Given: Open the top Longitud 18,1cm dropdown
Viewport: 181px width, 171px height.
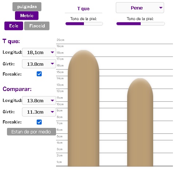Looking at the screenshot, I should [x=39, y=52].
